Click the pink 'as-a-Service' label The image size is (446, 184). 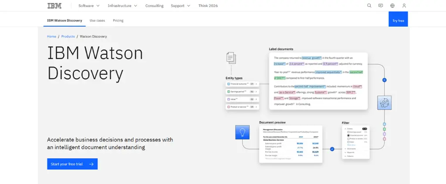pos(287,92)
